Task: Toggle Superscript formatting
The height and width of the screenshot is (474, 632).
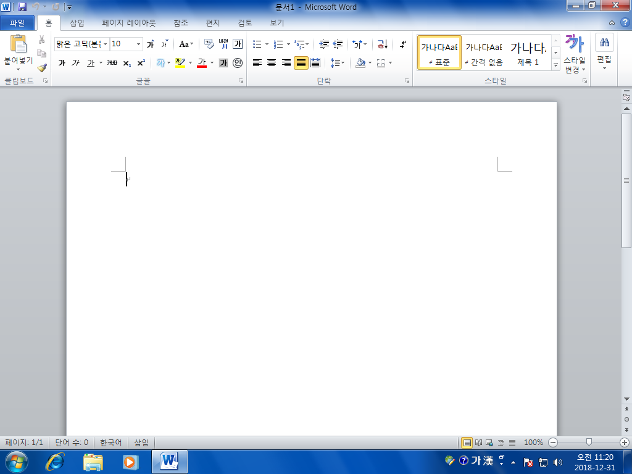Action: pyautogui.click(x=141, y=63)
